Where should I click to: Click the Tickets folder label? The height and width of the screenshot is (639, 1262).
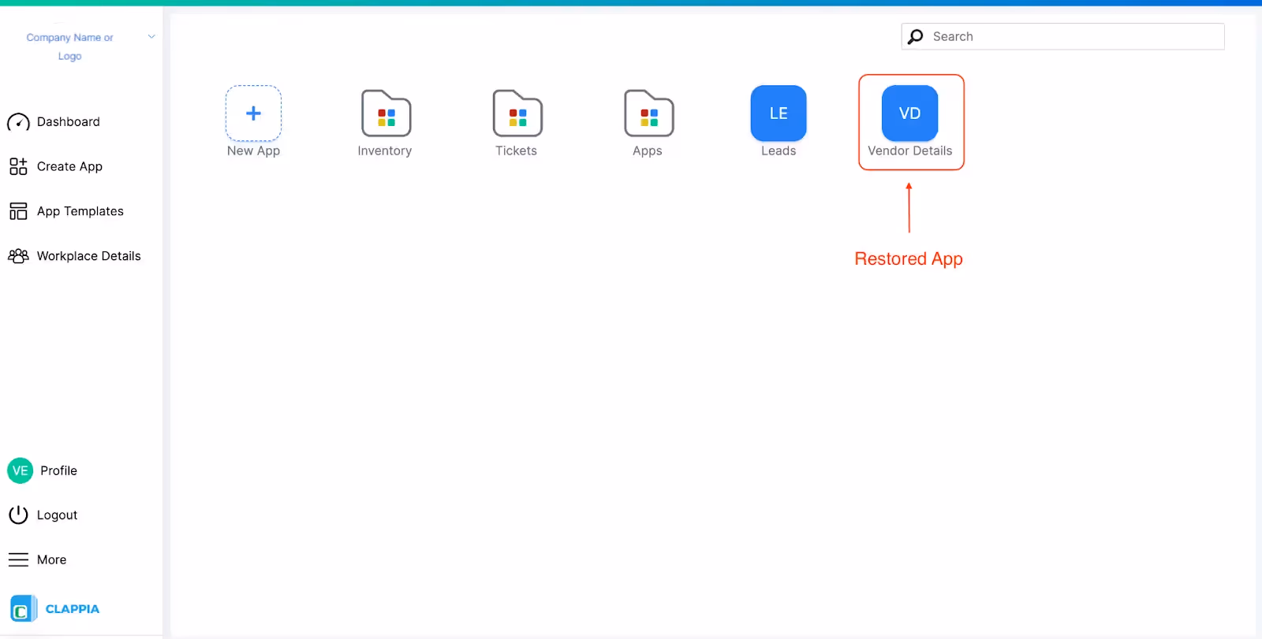tap(516, 151)
